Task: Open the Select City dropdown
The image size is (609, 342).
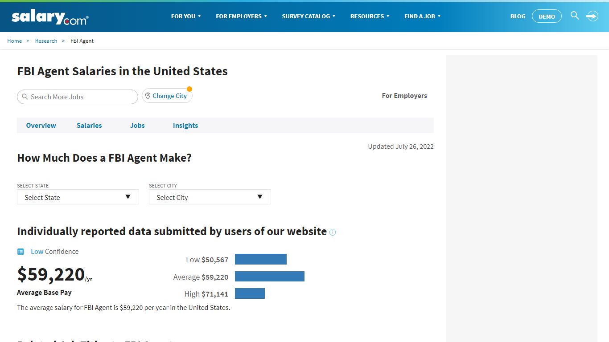Action: [210, 197]
